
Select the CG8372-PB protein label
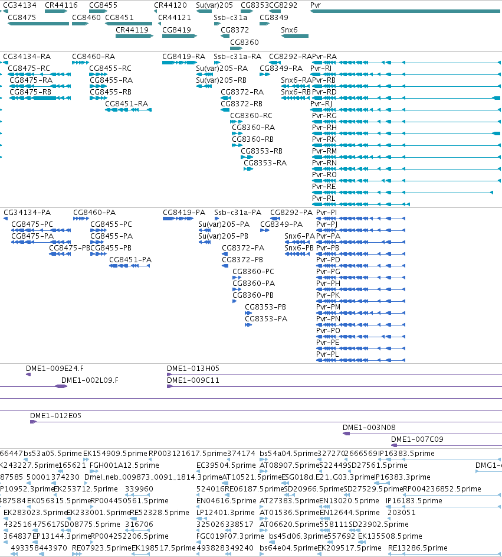(x=242, y=260)
